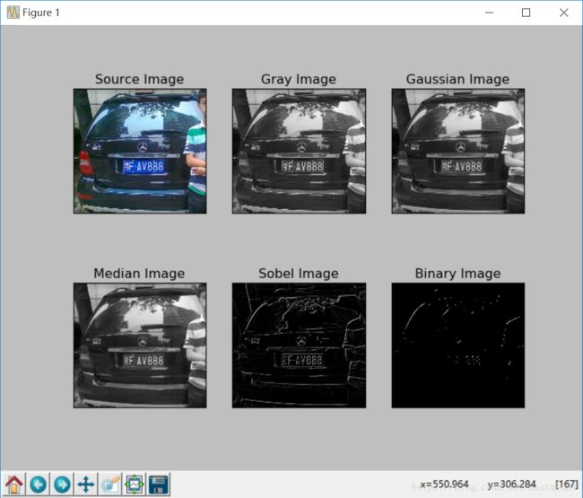Click the Gray Image subplot
This screenshot has height=498, width=583.
click(x=299, y=151)
